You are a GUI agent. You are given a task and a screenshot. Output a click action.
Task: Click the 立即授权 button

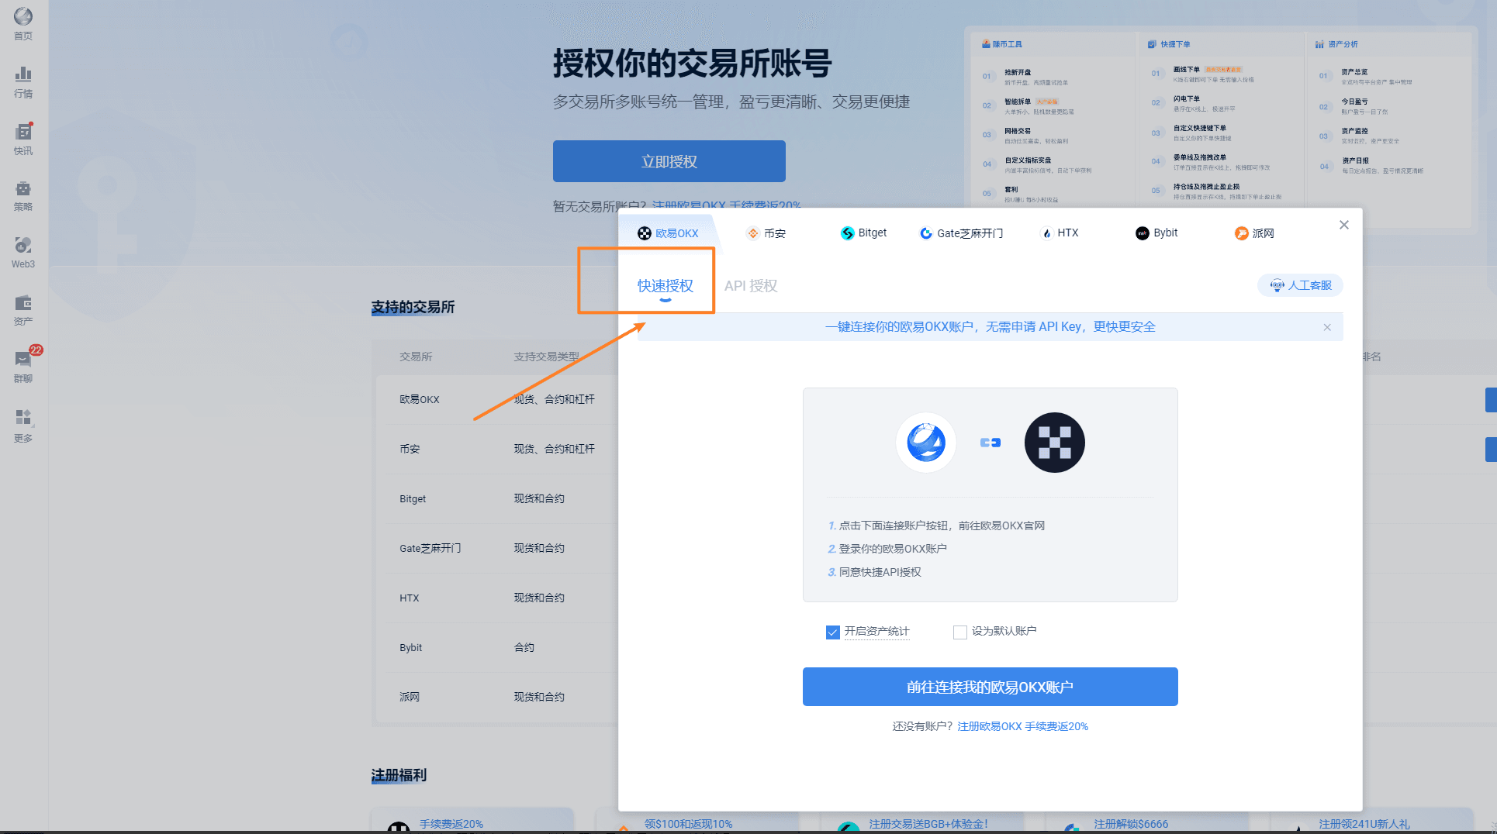pos(669,161)
